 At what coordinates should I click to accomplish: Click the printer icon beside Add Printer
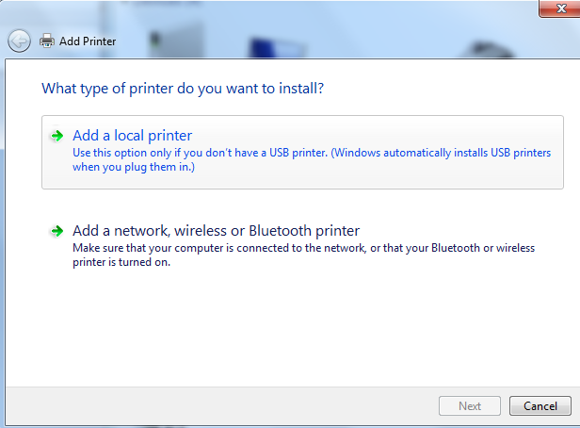tap(47, 41)
